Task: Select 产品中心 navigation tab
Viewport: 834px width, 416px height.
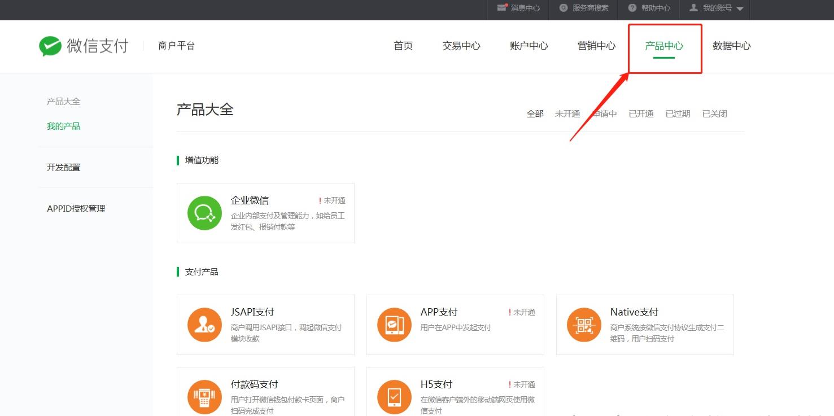Action: pos(664,46)
